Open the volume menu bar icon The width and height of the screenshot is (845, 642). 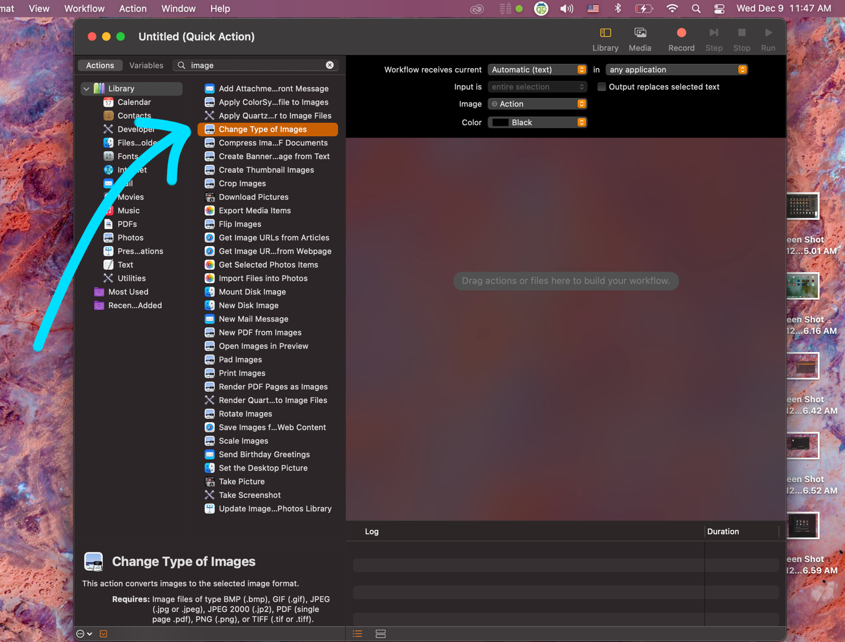[x=567, y=9]
